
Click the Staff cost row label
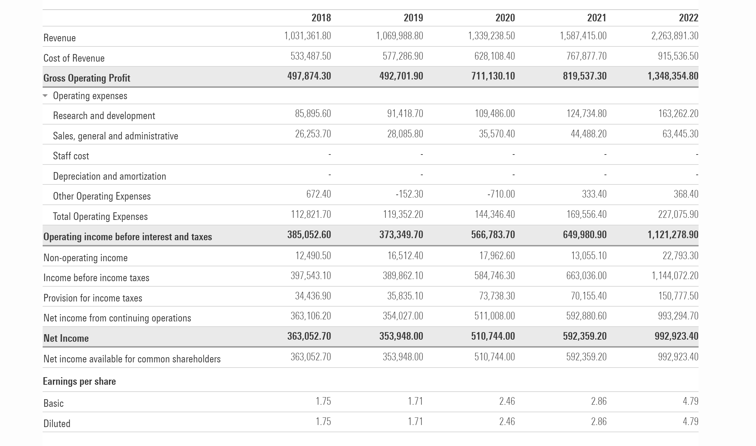[x=71, y=156]
